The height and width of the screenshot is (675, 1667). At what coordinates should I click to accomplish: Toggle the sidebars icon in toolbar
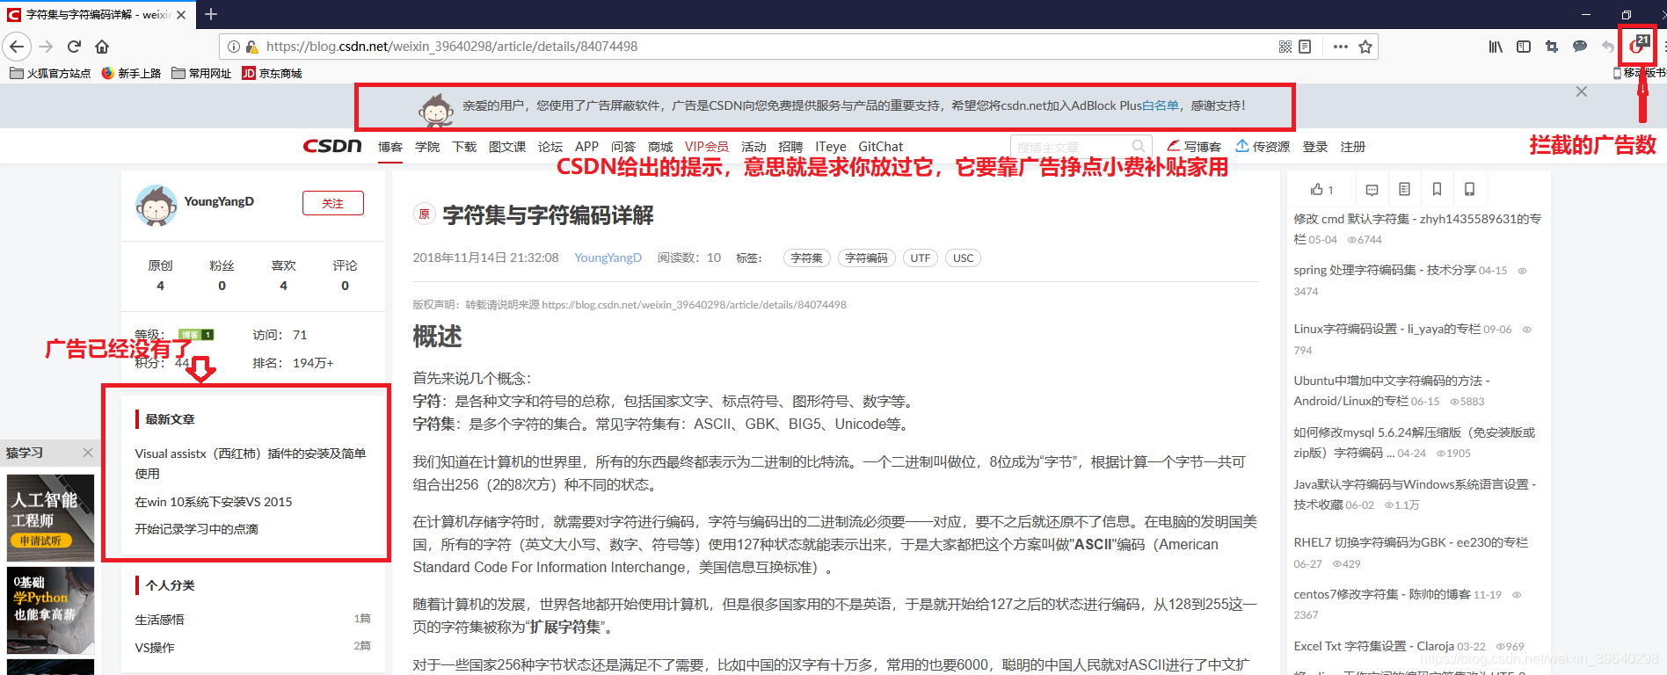(x=1524, y=47)
